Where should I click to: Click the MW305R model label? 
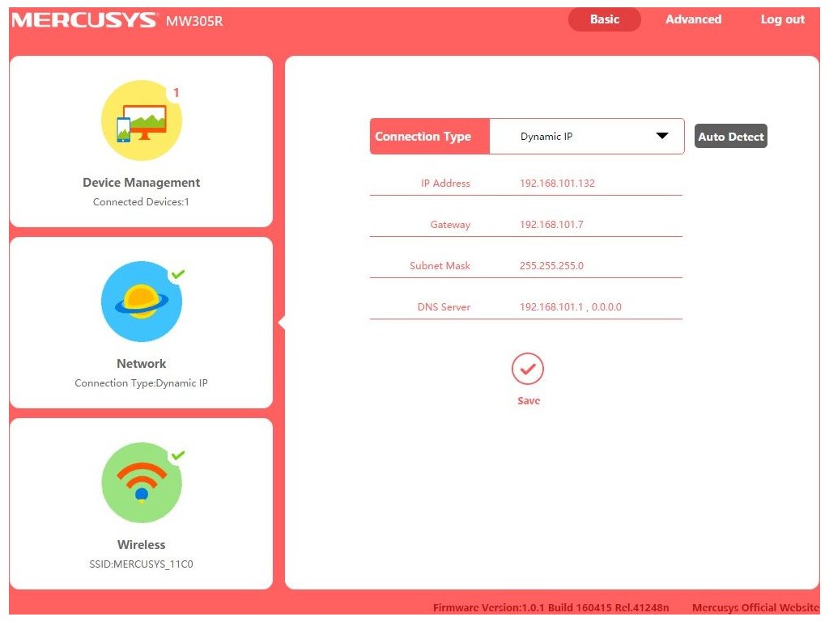click(x=194, y=21)
